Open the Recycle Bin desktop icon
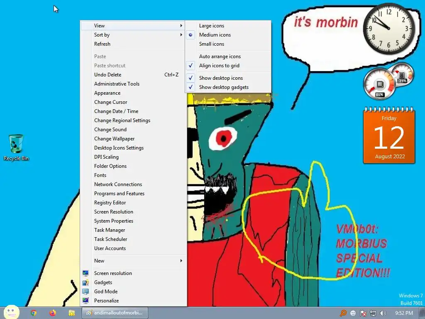The width and height of the screenshot is (425, 319). pyautogui.click(x=16, y=148)
